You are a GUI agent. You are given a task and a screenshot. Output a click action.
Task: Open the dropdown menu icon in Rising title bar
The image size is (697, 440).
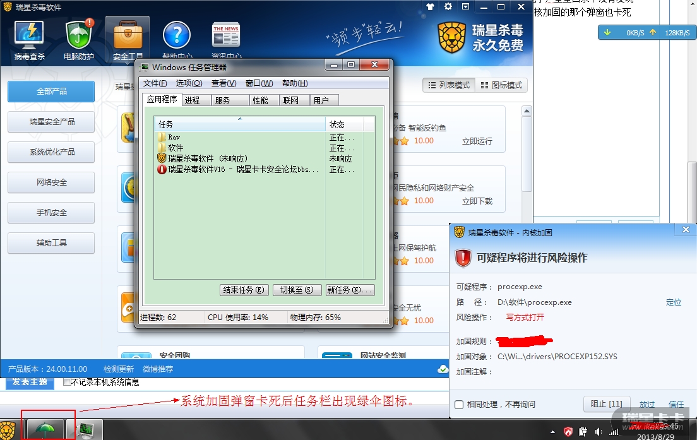point(465,7)
